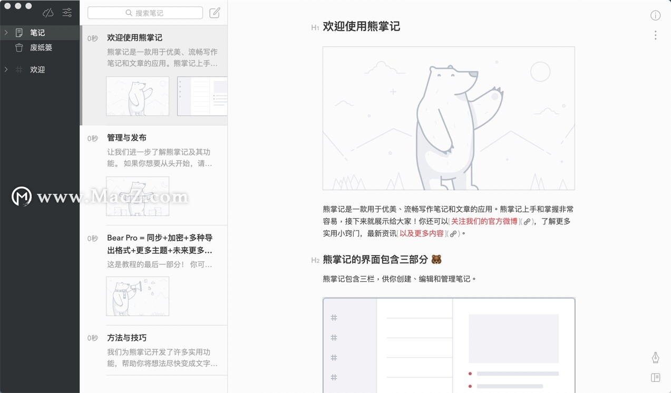Click the 欢迎使用熊掌记 heading in editor
671x393 pixels.
tap(362, 26)
